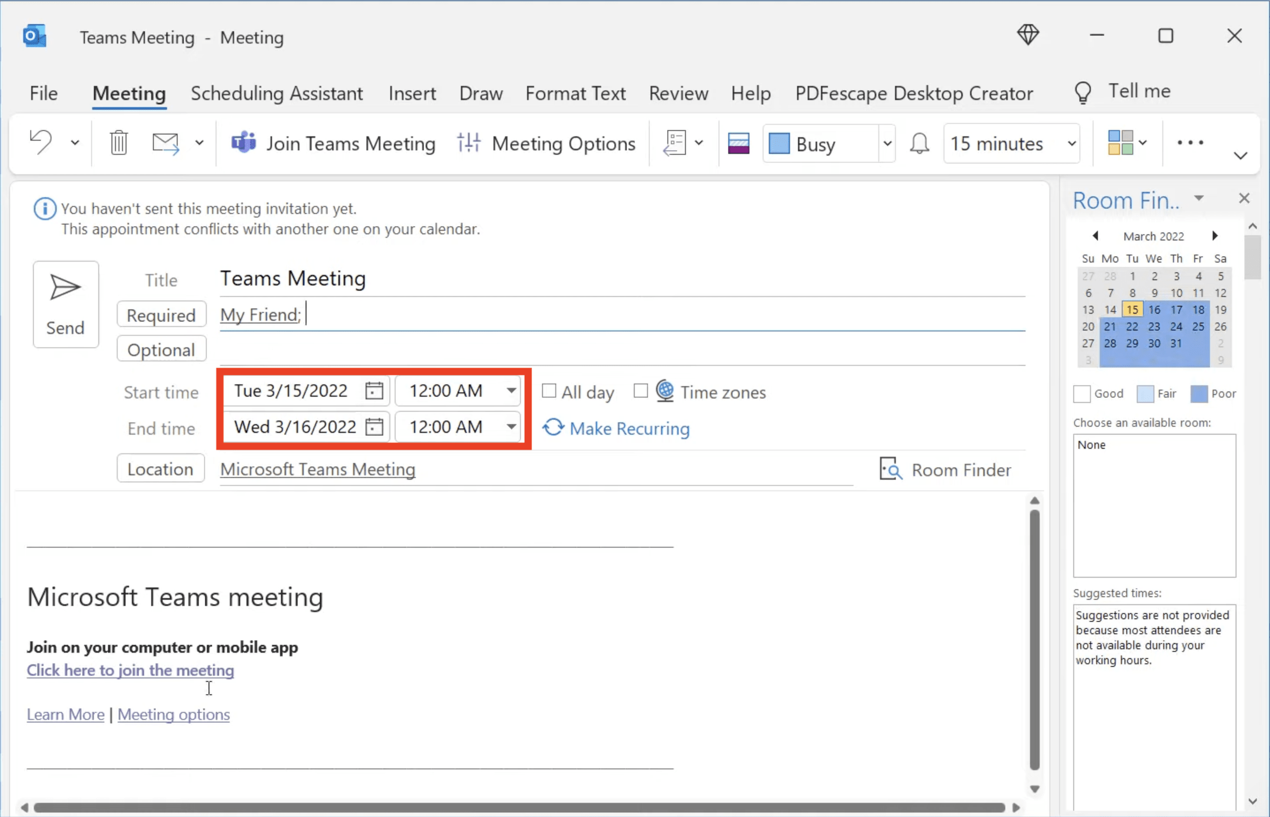1270x817 pixels.
Task: Open the File menu
Action: 44,93
